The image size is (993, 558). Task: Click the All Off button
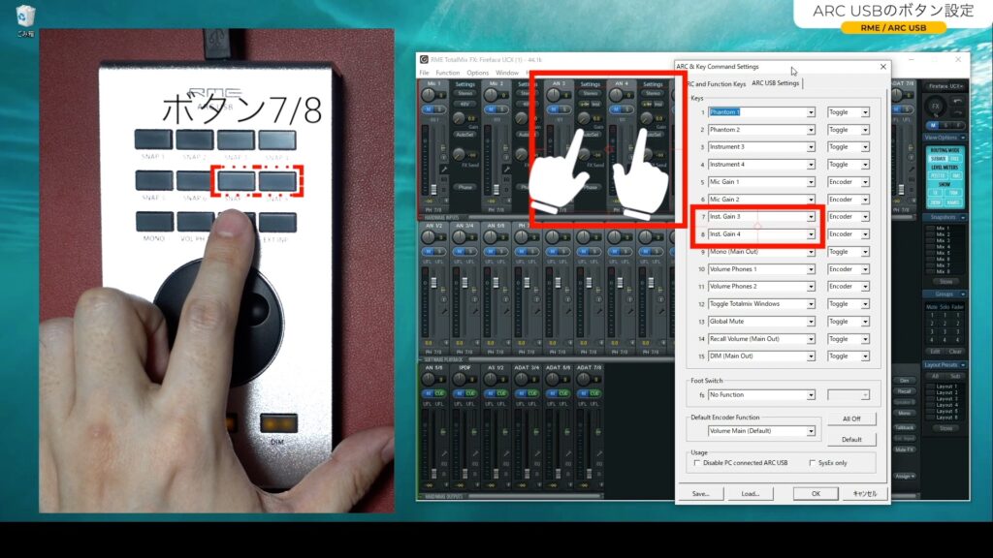pyautogui.click(x=851, y=418)
